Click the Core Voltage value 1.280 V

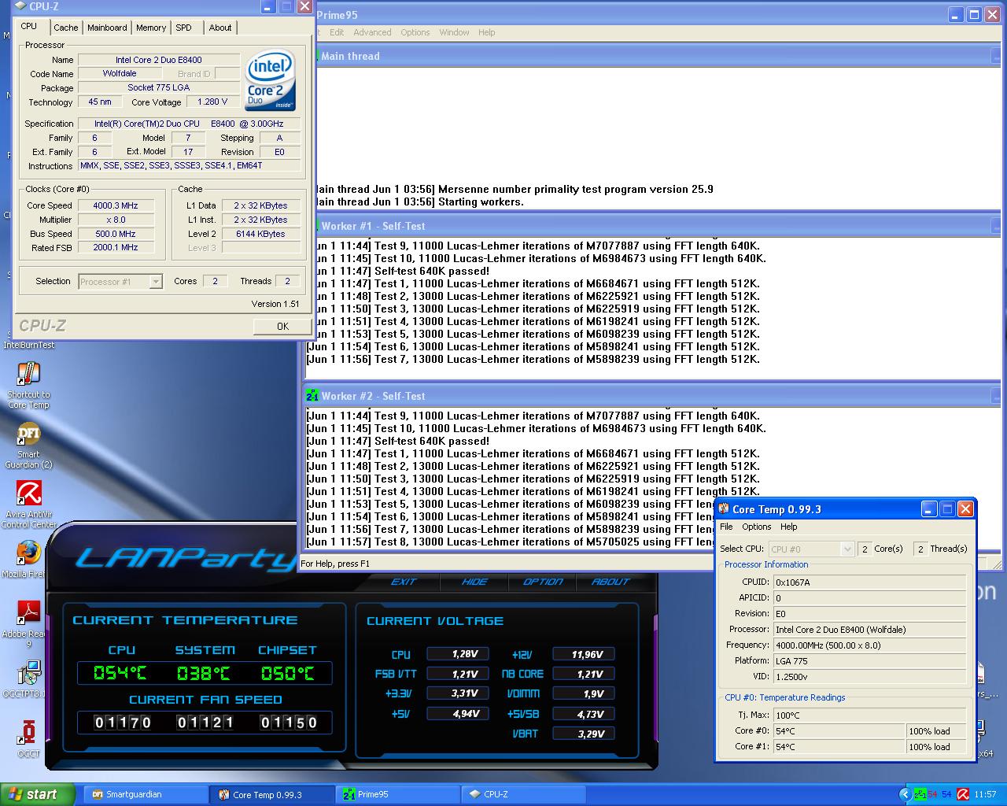213,102
